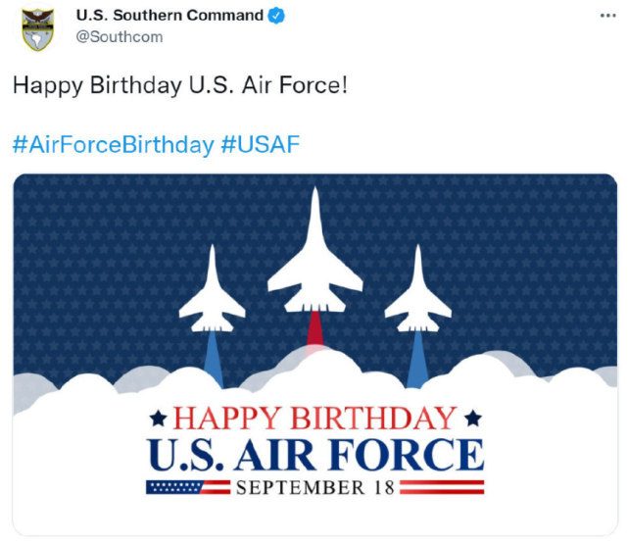The height and width of the screenshot is (545, 628).
Task: Open the tweet's more options ellipsis menu
Action: [x=607, y=17]
